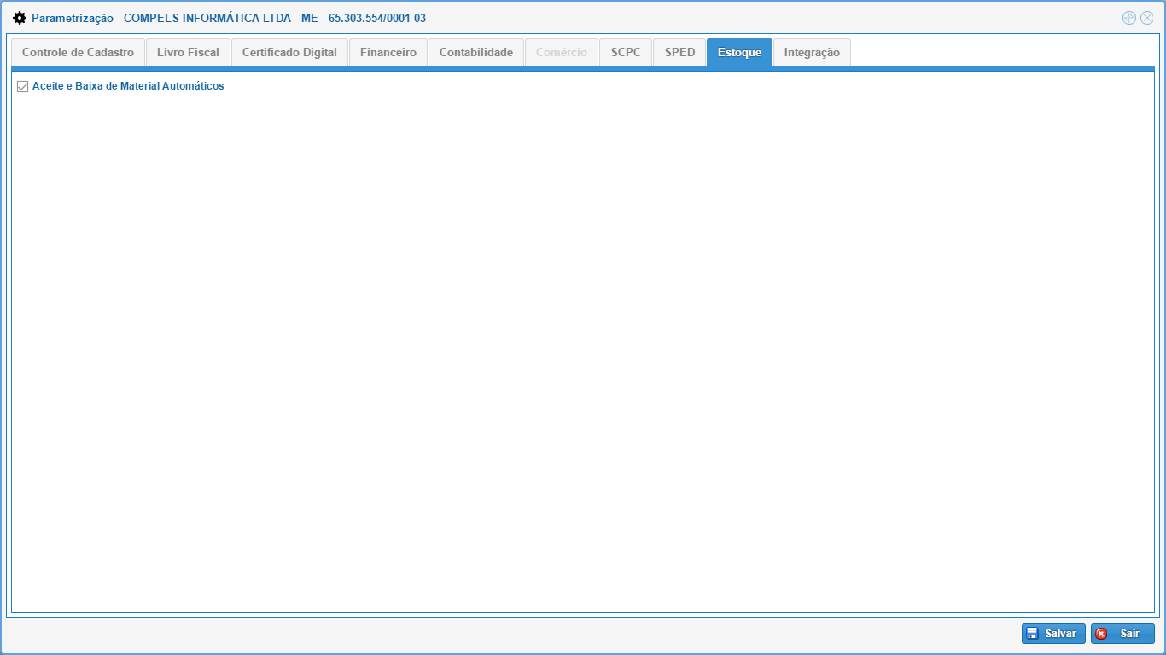The width and height of the screenshot is (1166, 655).
Task: Click the Salvar button
Action: 1053,634
